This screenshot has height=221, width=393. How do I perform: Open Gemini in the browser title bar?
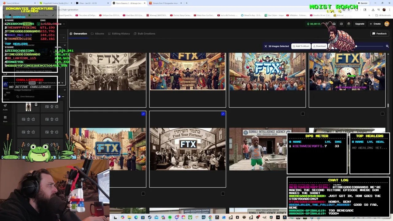tap(362, 3)
